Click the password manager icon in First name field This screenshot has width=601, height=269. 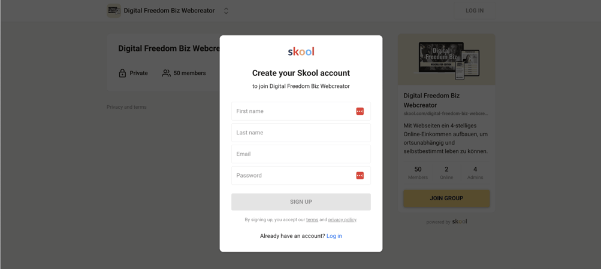tap(360, 111)
